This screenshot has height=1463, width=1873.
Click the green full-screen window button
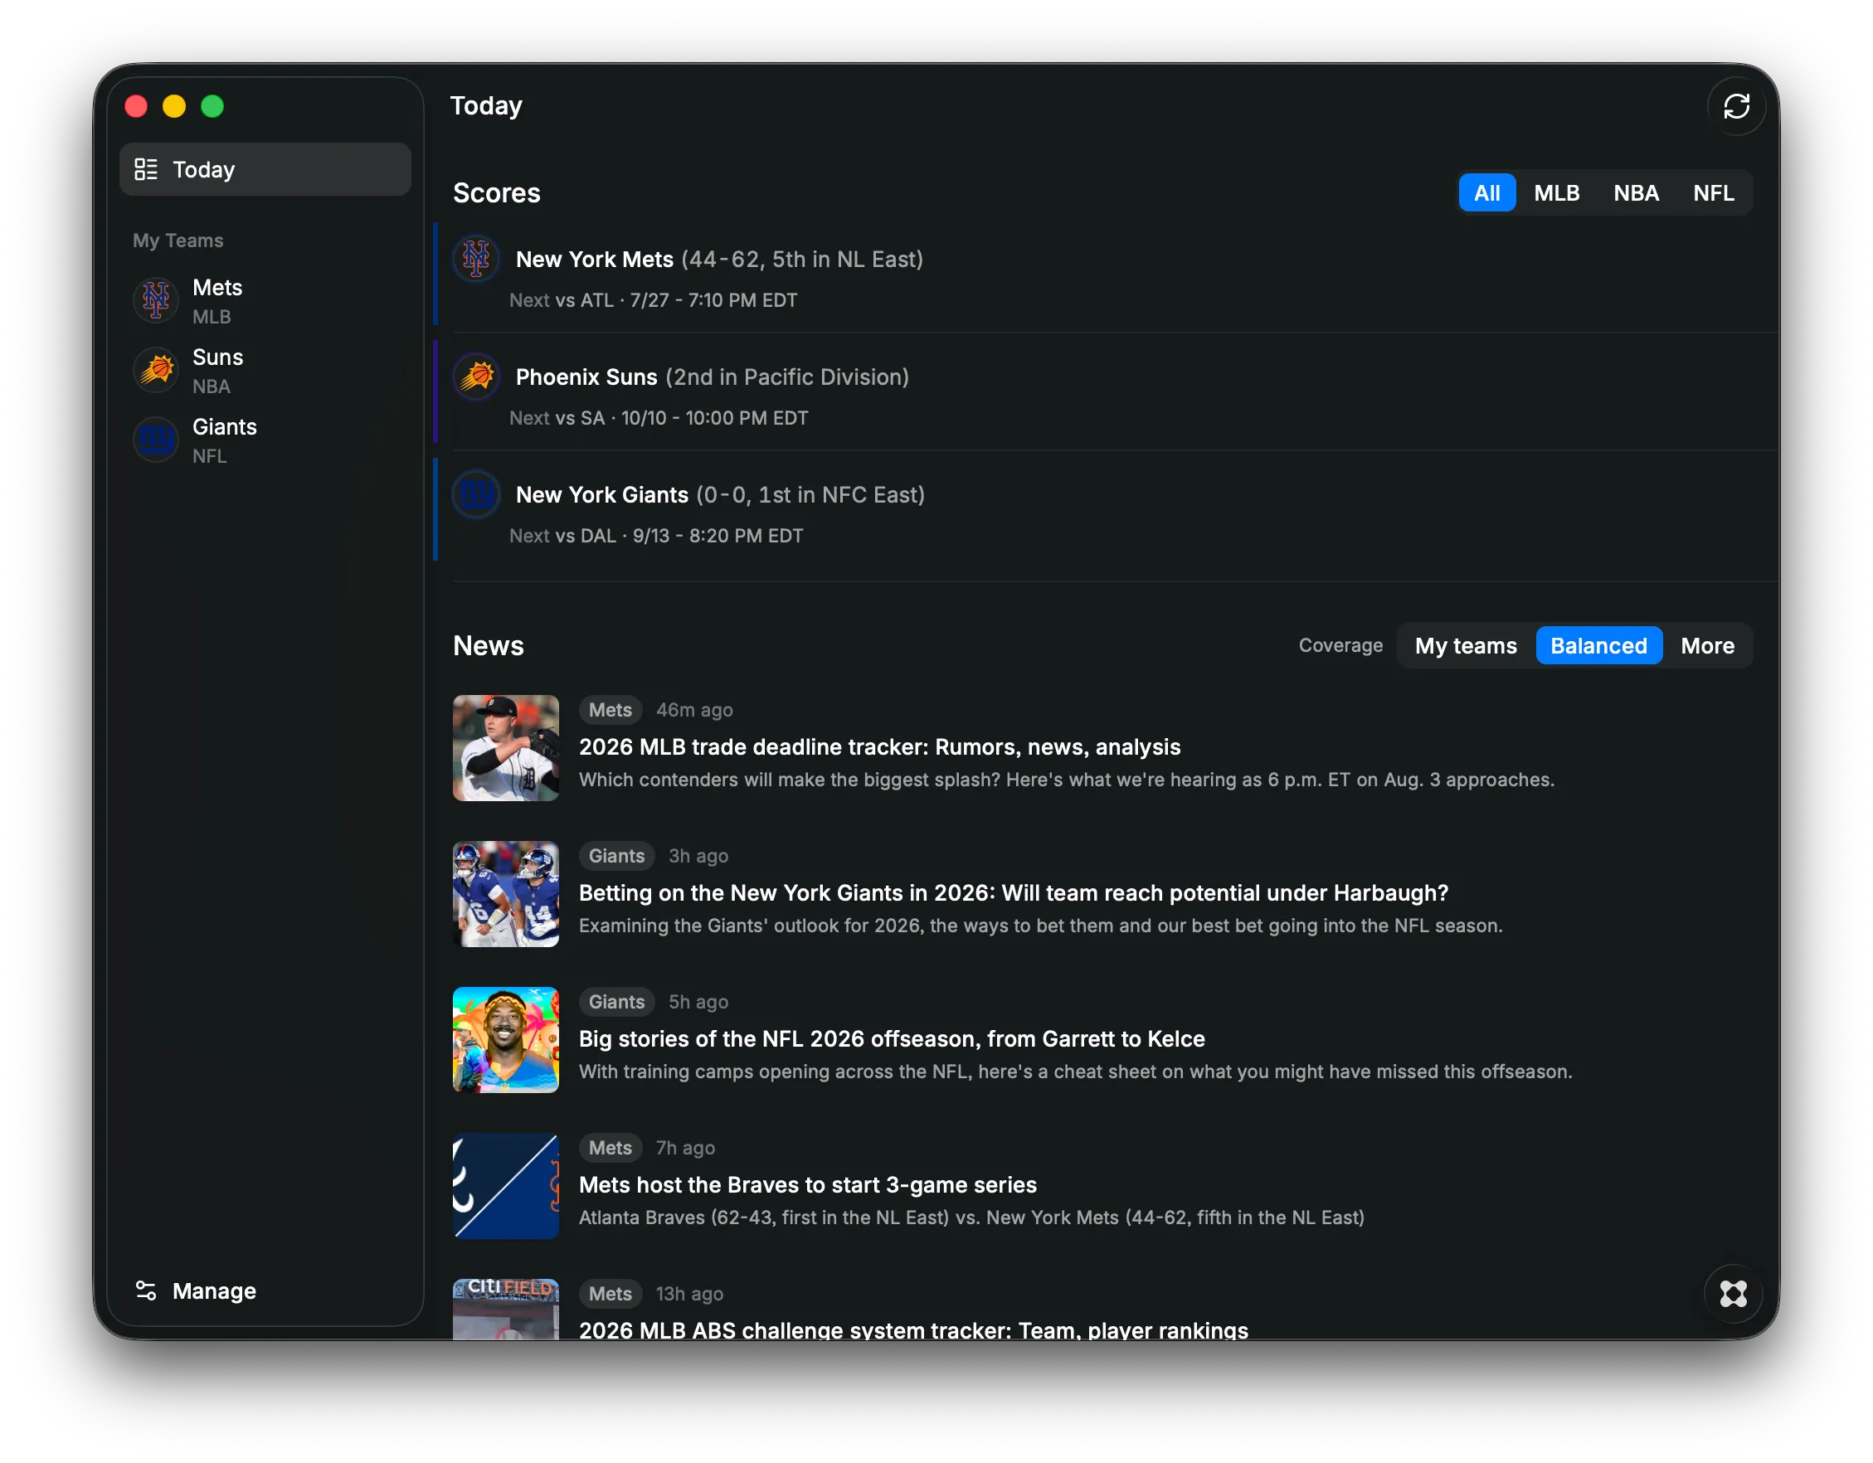(x=212, y=106)
